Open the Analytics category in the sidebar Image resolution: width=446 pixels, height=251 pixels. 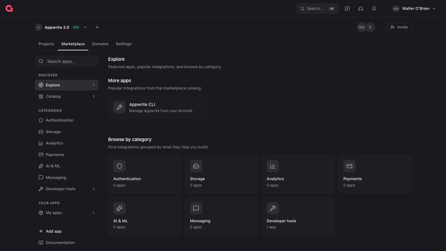point(67,143)
